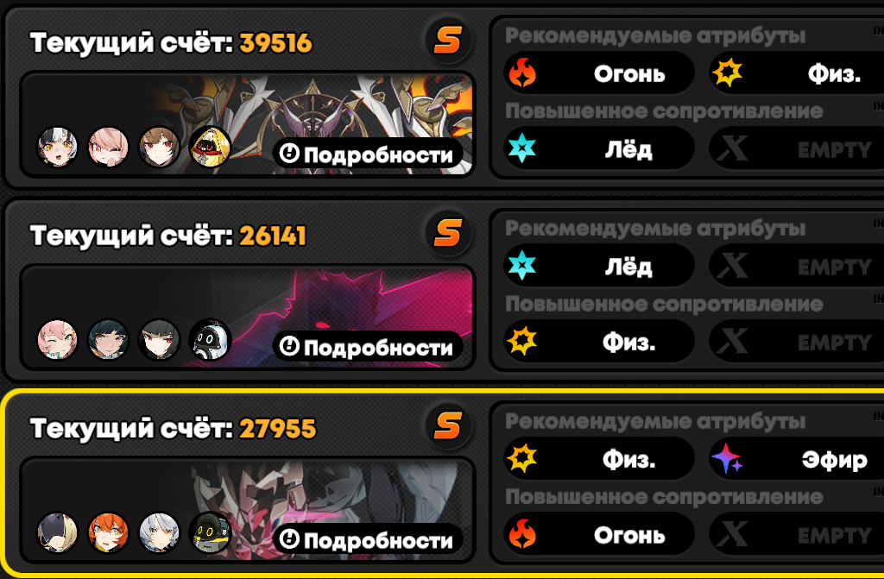Open Подробности for the 27955 score

pos(368,539)
